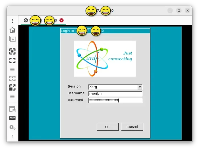Image resolution: width=199 pixels, height=149 pixels.
Task: Open the hamburger menu below the fullscreen icon
Action: point(13,69)
